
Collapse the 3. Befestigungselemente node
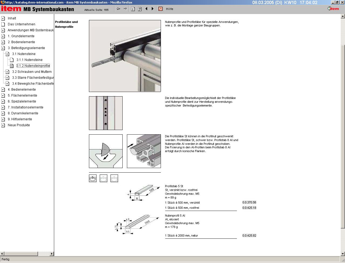tap(3, 48)
